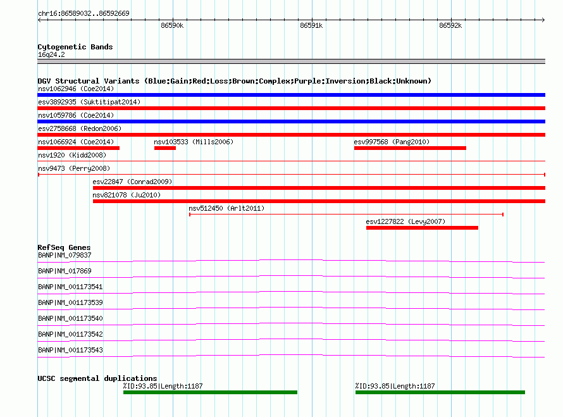Open esv3892935 (Suktitipat2014) label
Screen dimensions: 563x417
(x=89, y=102)
